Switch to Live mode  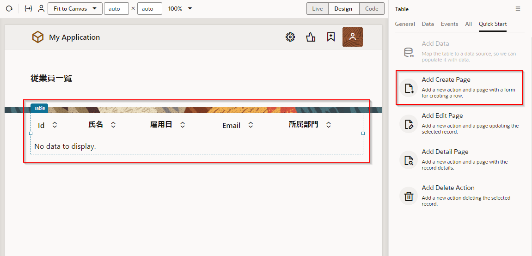pyautogui.click(x=318, y=9)
